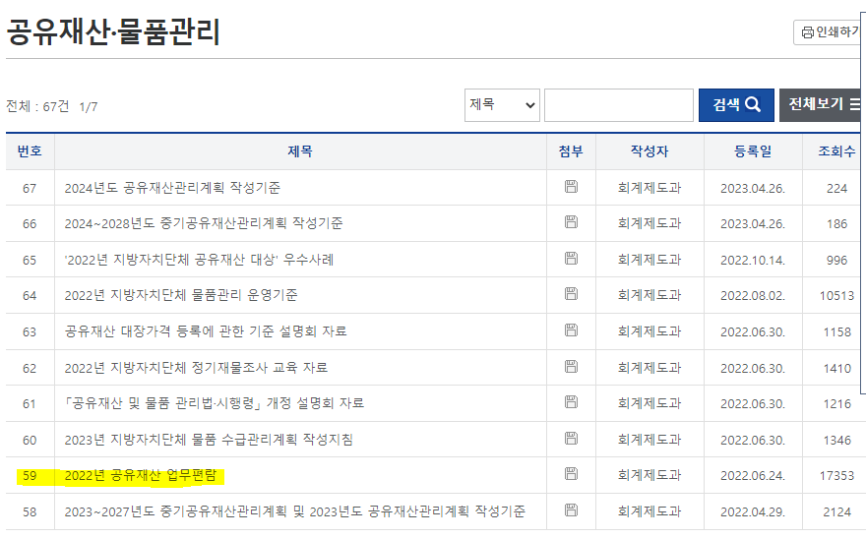The height and width of the screenshot is (539, 866).
Task: Click the 검색 search button
Action: click(736, 105)
